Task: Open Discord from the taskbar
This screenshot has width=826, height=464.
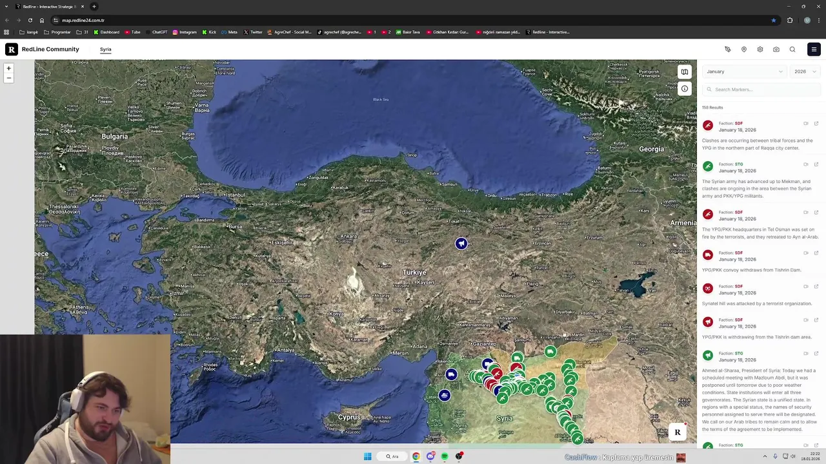Action: pyautogui.click(x=430, y=456)
